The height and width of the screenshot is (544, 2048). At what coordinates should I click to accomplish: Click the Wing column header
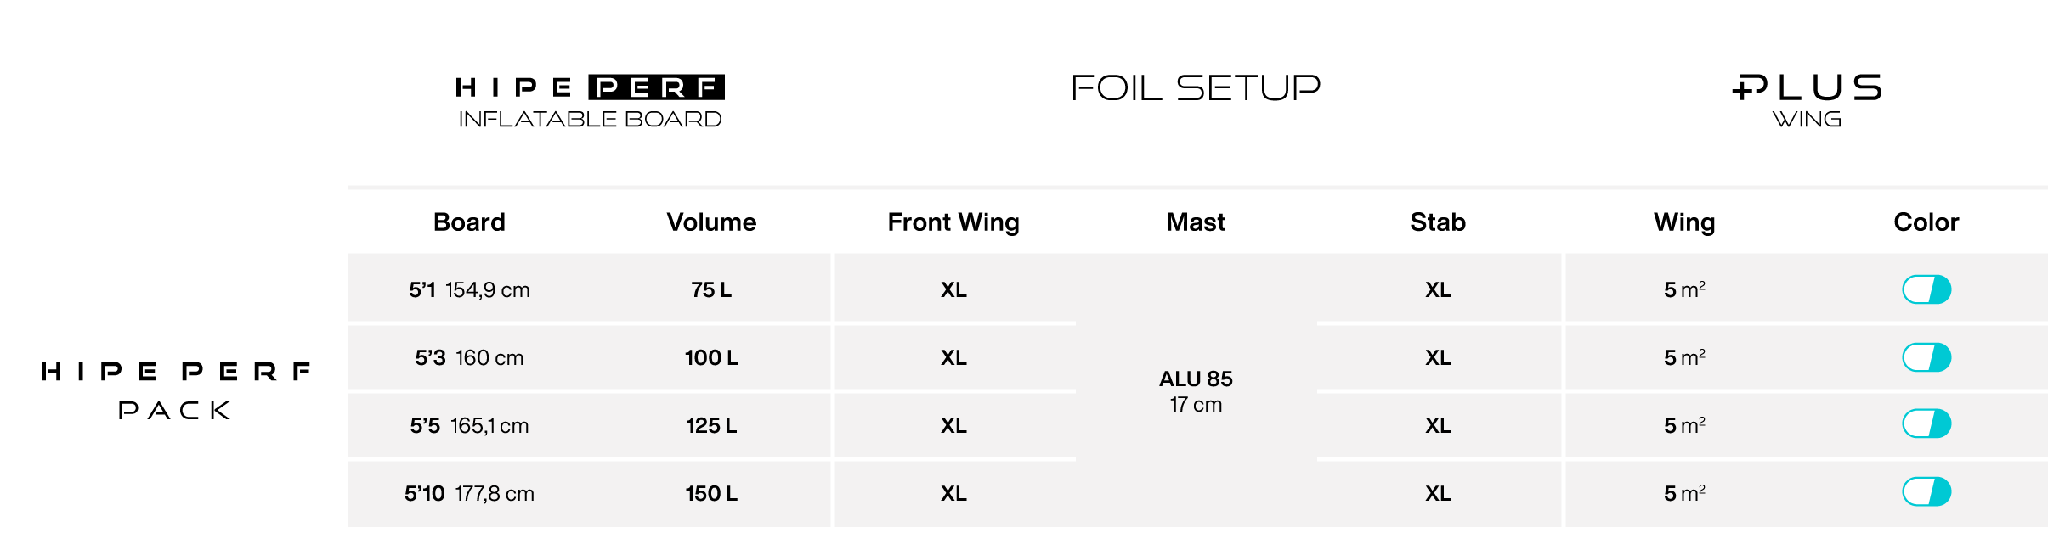tap(1684, 222)
